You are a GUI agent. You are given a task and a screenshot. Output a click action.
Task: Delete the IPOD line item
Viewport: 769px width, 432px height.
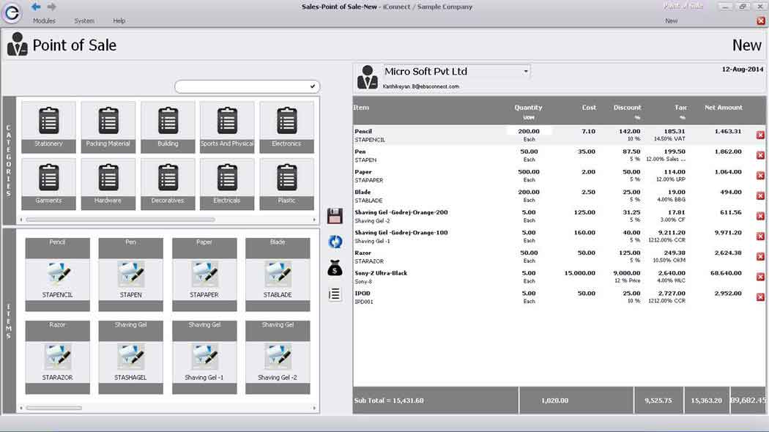pos(760,297)
